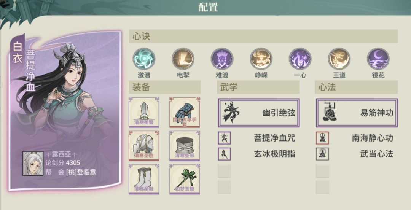
Task: Open the 清寒圣簪 hairpin equipment slot
Action: pyautogui.click(x=144, y=113)
